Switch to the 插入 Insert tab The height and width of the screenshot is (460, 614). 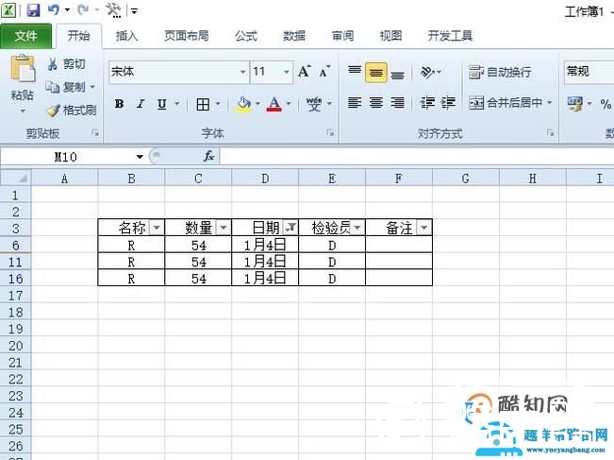(x=127, y=36)
